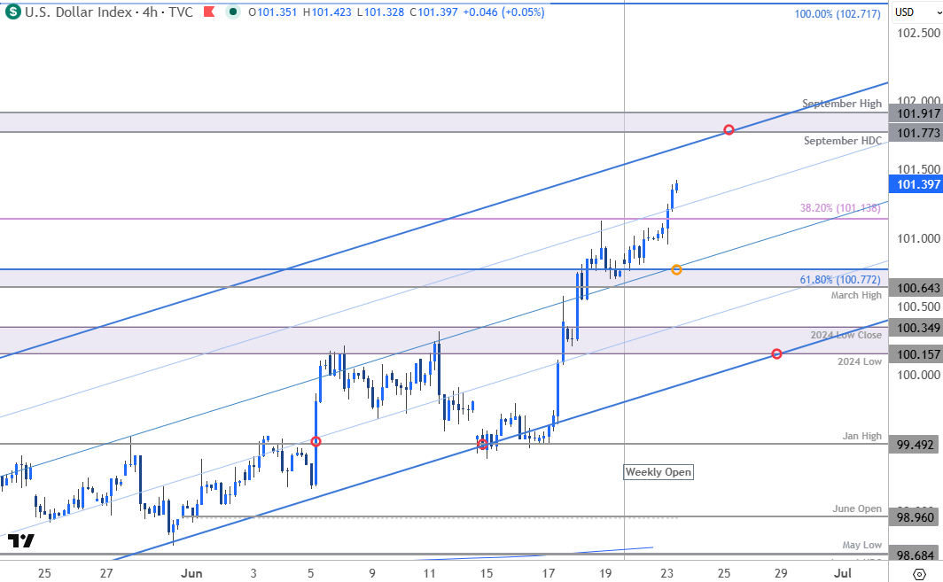Screen dimensions: 943x582
Task: Click the U.S. Dollar Index title text
Action: 78,12
